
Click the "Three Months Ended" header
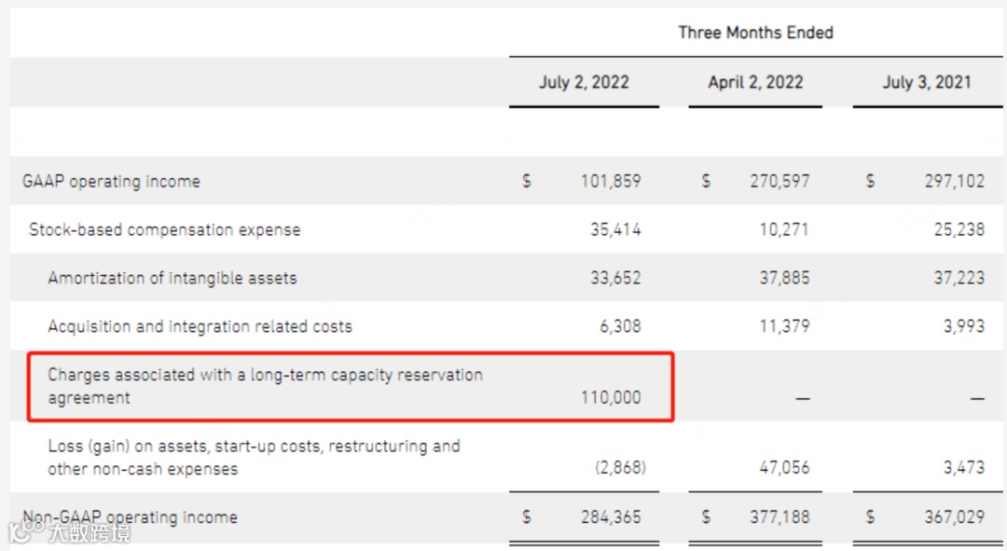755,33
